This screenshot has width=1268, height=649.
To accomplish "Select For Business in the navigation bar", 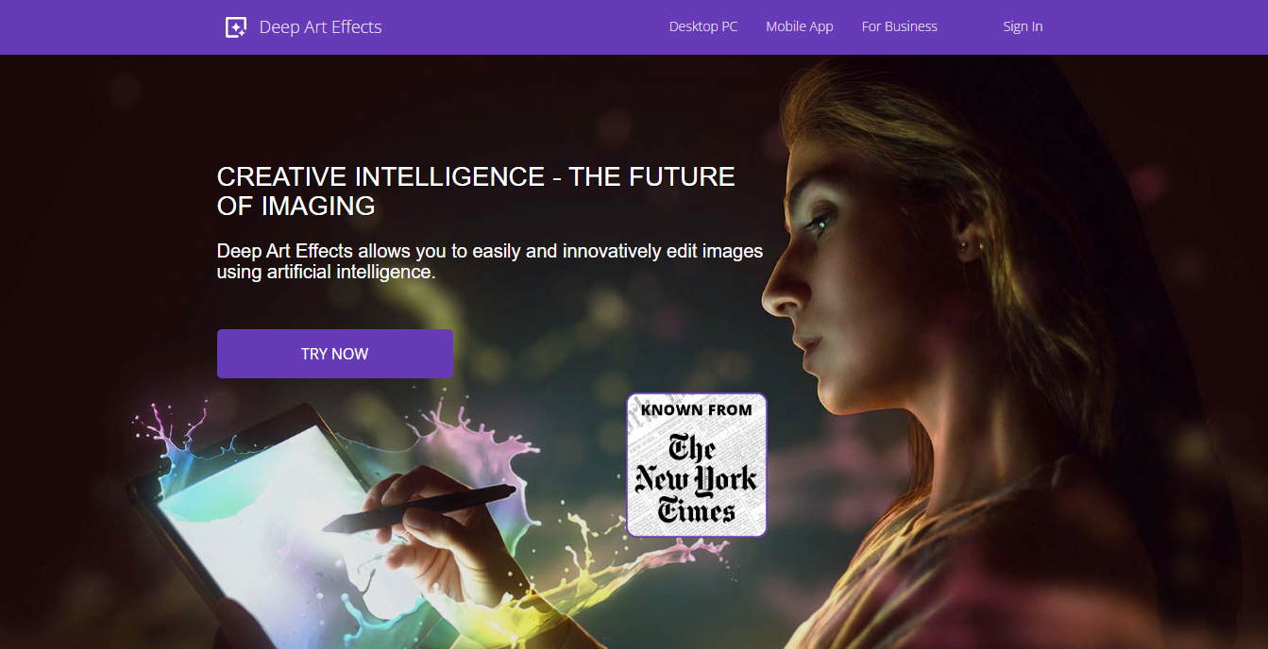I will pos(900,26).
